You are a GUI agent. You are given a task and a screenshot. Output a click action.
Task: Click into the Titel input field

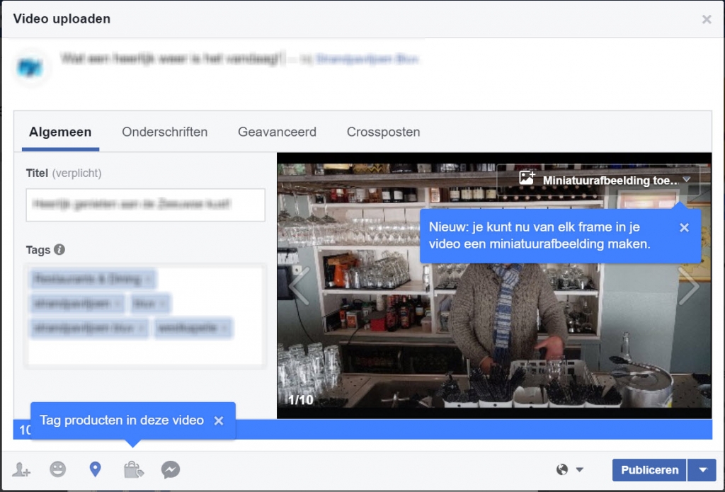pyautogui.click(x=145, y=205)
